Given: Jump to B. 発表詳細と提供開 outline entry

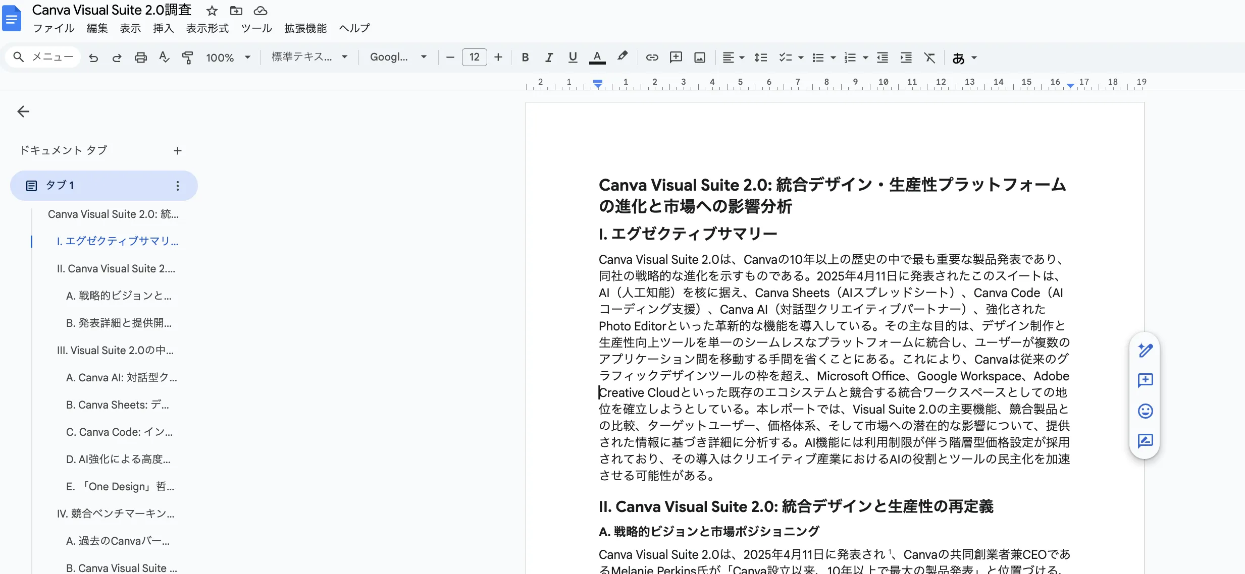Looking at the screenshot, I should 119,323.
